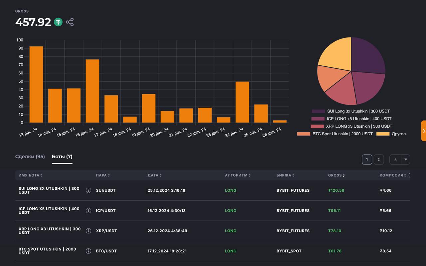Image resolution: width=426 pixels, height=266 pixels.
Task: Click the sort arrows beside КОМИССИЯ
Action: pos(405,175)
